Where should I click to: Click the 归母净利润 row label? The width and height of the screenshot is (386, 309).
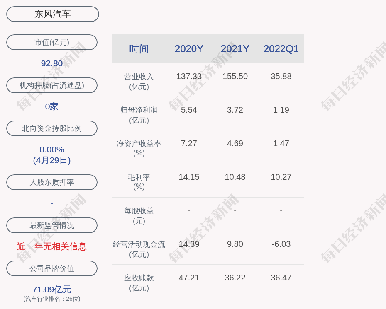click(x=139, y=115)
